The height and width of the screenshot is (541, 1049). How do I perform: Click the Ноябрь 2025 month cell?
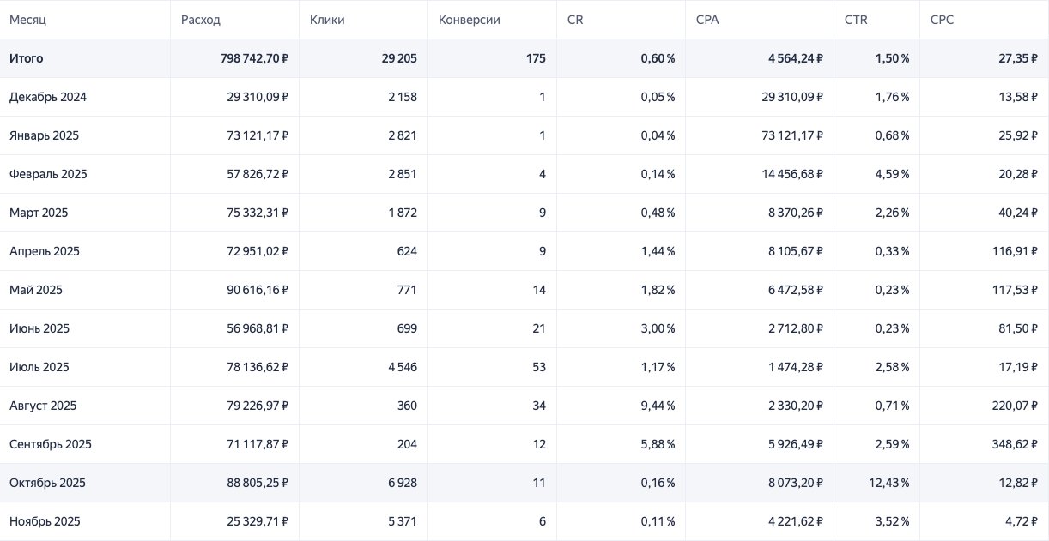[45, 521]
